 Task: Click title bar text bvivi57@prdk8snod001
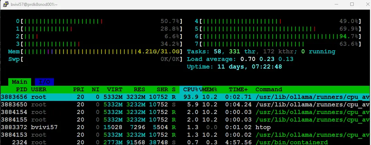coord(34,4)
